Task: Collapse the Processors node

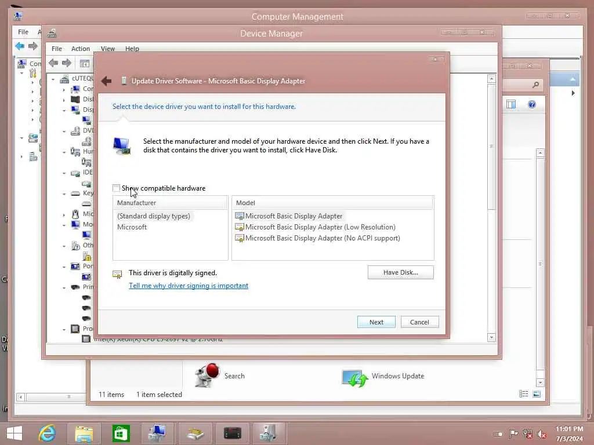Action: pos(64,330)
